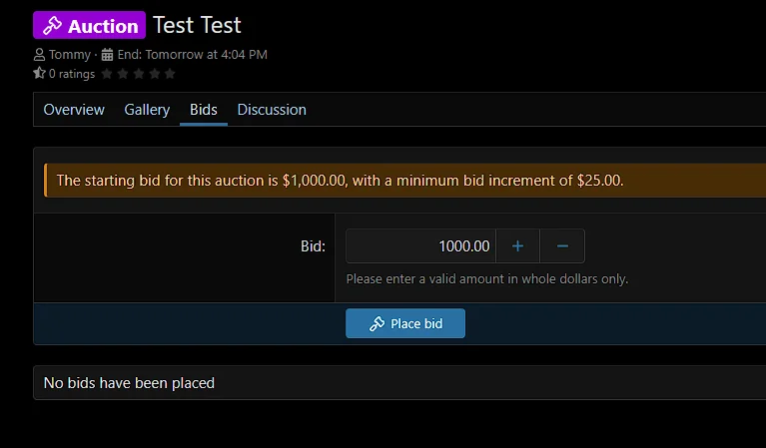Viewport: 766px width, 448px height.
Task: Switch to the Overview tab
Action: pos(74,110)
